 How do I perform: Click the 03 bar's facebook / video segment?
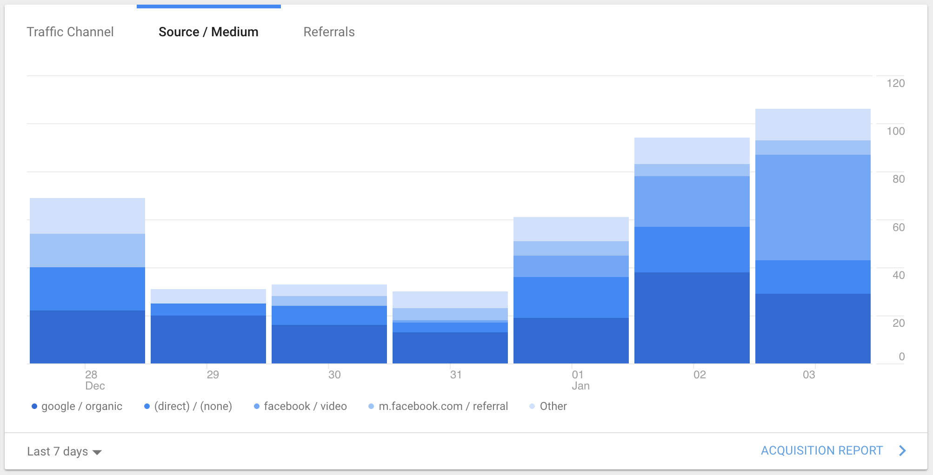(813, 207)
